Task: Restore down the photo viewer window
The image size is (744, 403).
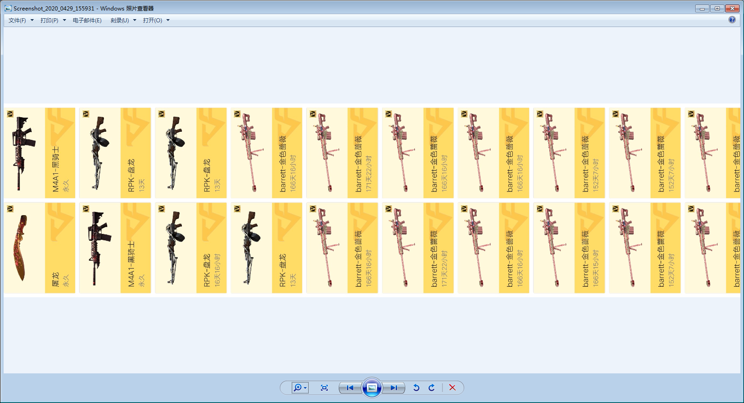Action: coord(717,8)
